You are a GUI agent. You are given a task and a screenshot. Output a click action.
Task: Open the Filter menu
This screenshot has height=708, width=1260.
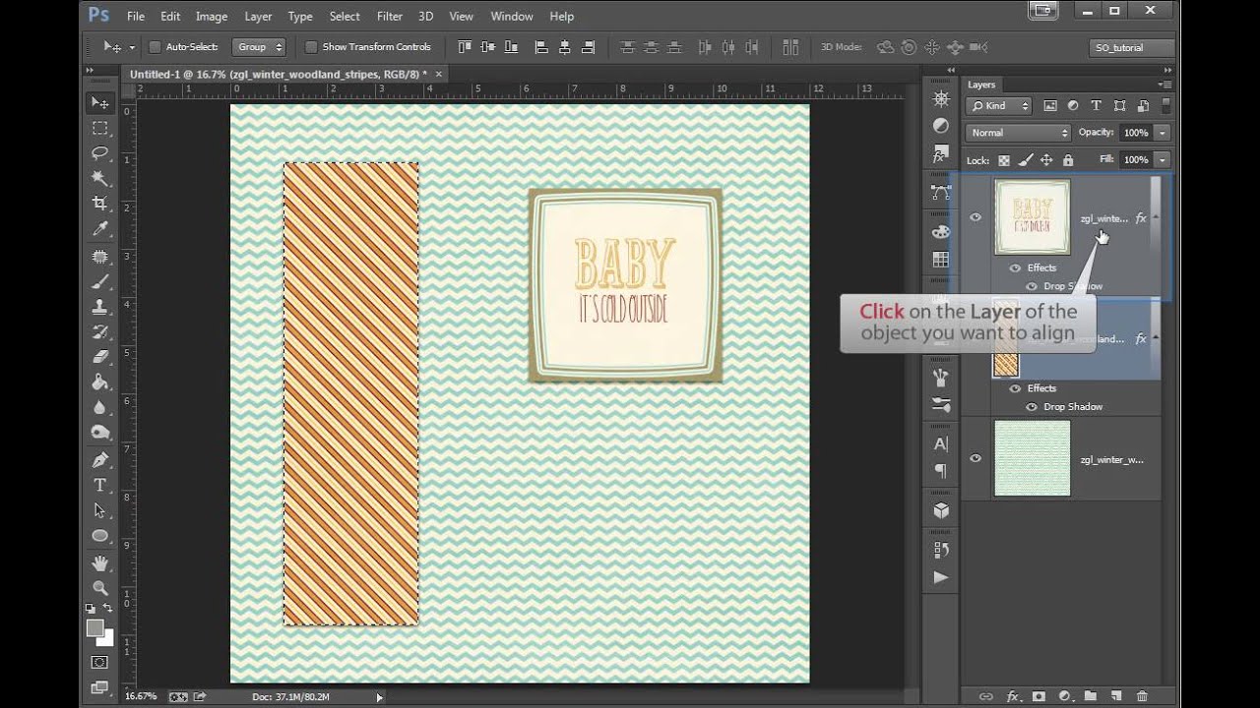pyautogui.click(x=390, y=17)
